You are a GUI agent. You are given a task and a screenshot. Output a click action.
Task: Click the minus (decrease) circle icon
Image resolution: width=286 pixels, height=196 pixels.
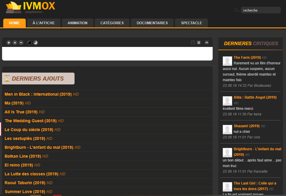pyautogui.click(x=21, y=43)
